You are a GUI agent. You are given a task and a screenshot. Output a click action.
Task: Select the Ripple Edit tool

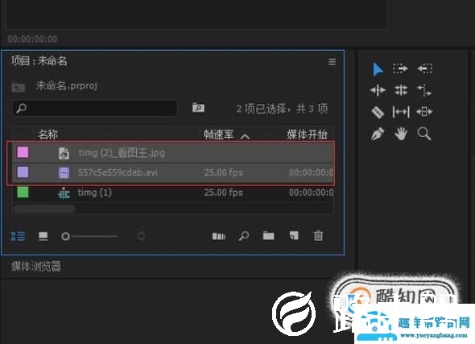click(378, 90)
